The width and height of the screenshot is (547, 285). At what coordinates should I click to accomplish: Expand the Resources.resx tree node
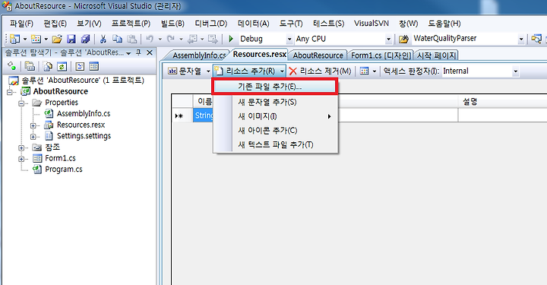click(33, 125)
